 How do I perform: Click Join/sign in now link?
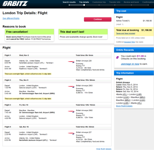pos(130,64)
